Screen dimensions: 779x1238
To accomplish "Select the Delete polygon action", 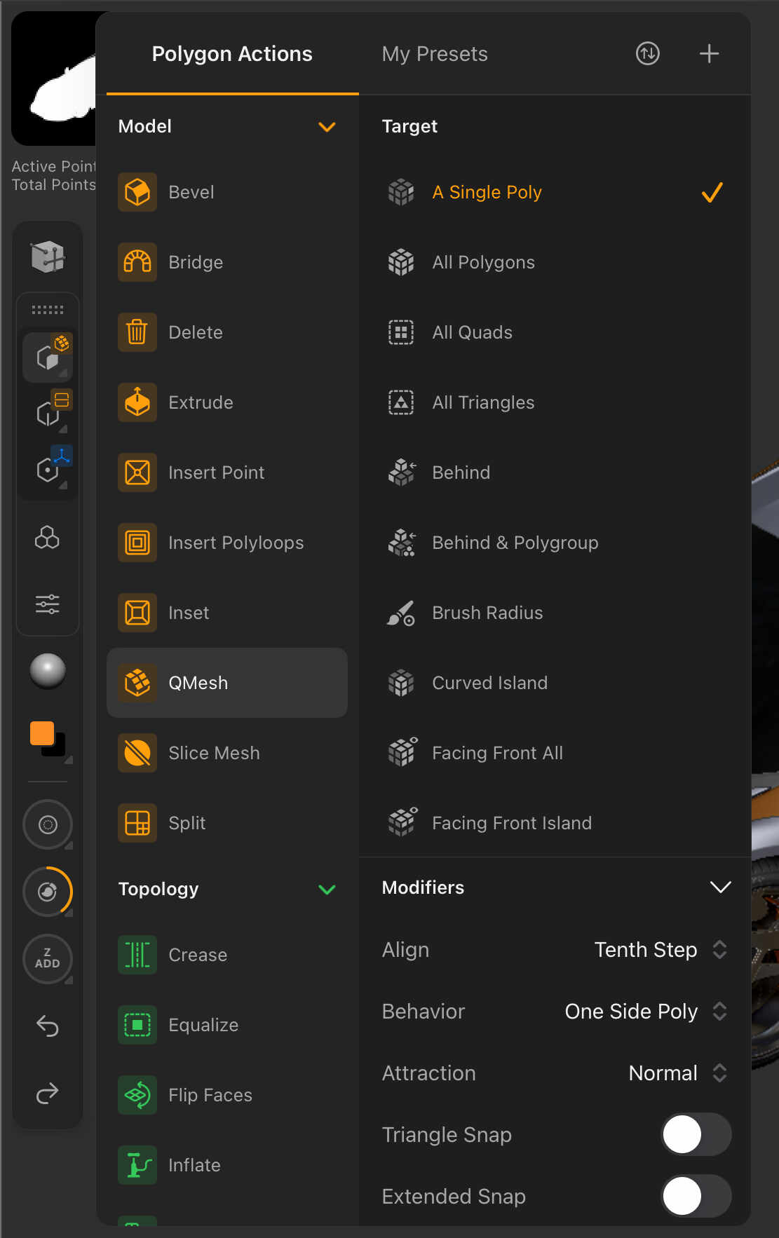I will coord(195,332).
